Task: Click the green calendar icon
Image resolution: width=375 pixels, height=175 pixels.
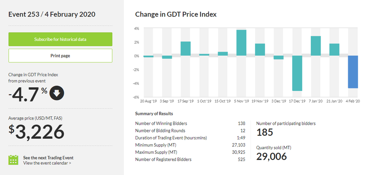Action: click(x=13, y=160)
